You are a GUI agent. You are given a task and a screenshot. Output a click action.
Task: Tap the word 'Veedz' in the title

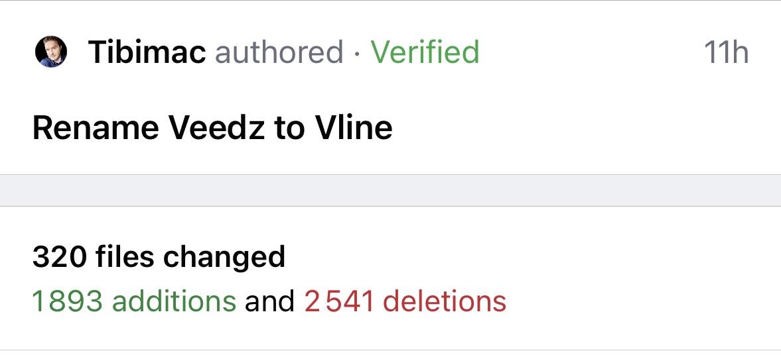pos(217,128)
